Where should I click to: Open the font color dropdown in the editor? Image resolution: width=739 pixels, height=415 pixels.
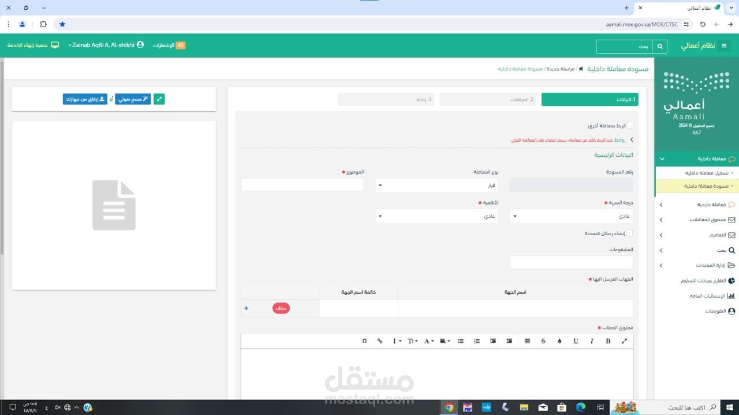tap(429, 341)
